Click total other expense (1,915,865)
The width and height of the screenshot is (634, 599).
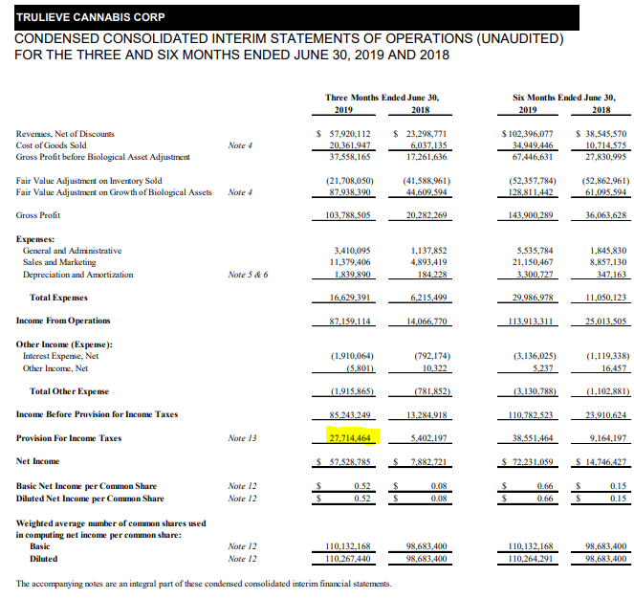click(352, 391)
